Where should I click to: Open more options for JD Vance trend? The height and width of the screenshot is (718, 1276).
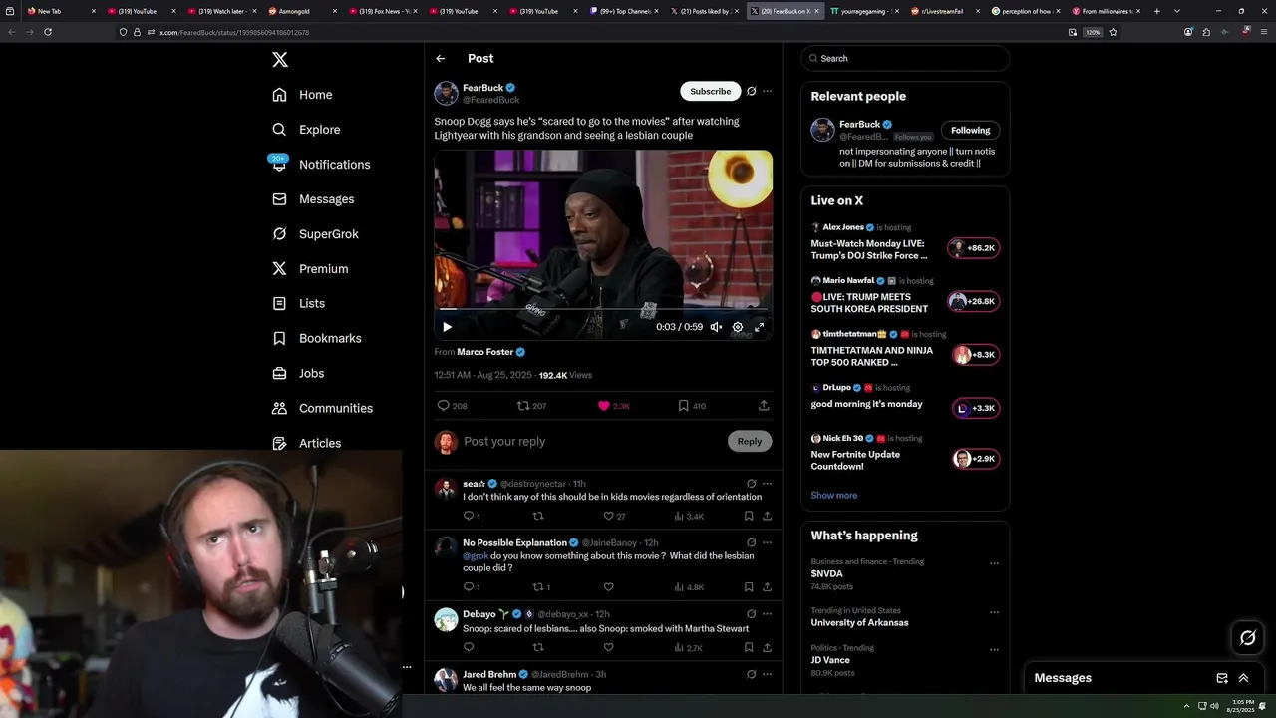click(x=994, y=649)
